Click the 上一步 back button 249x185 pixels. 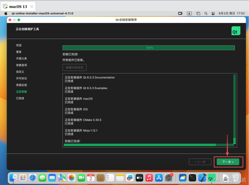[x=200, y=162]
